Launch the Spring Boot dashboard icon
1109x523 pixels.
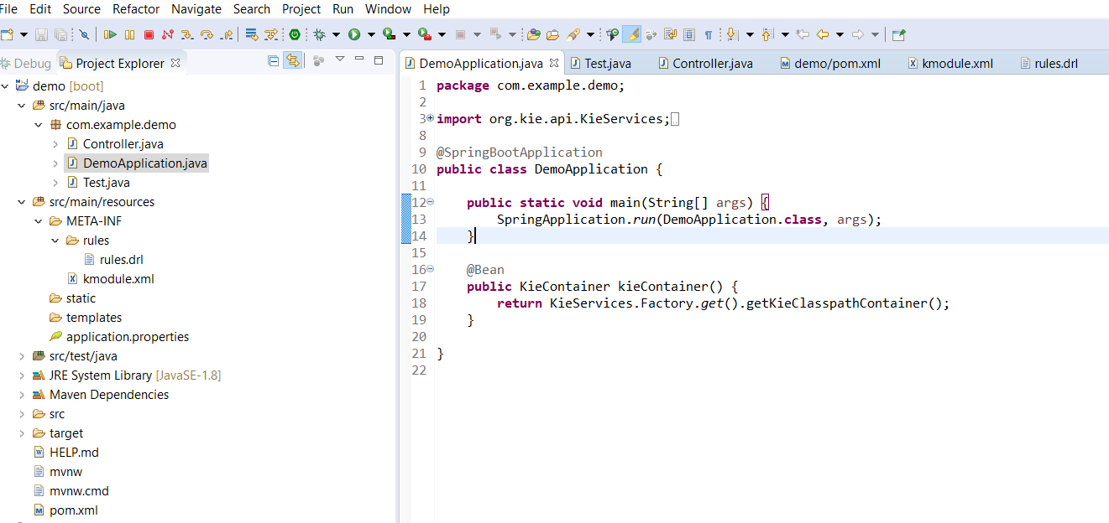[x=294, y=34]
